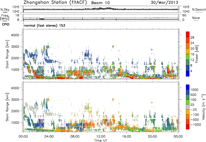The width and height of the screenshot is (206, 142).
Task: Click the yellow-orange segment of the Power color bar
Action: pyautogui.click(x=188, y=51)
